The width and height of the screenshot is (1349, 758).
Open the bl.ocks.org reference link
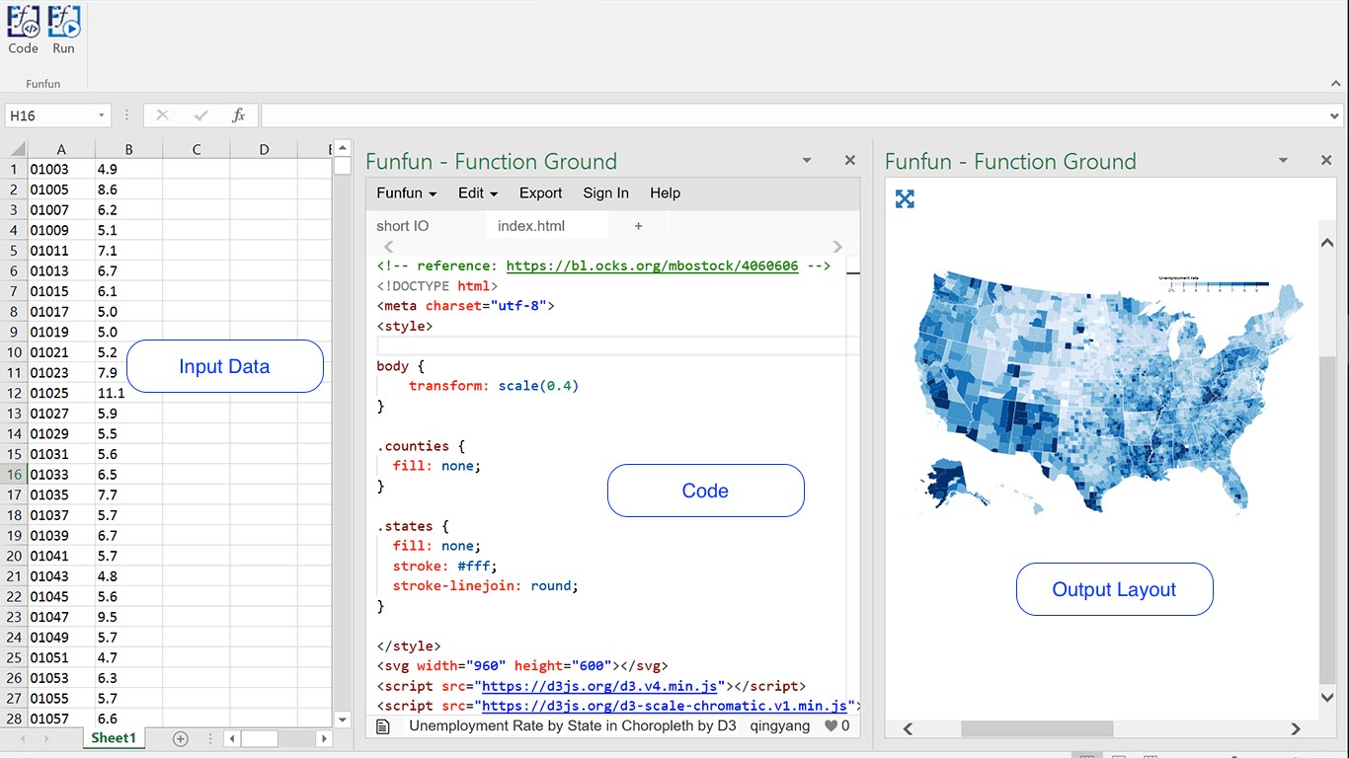(x=652, y=265)
